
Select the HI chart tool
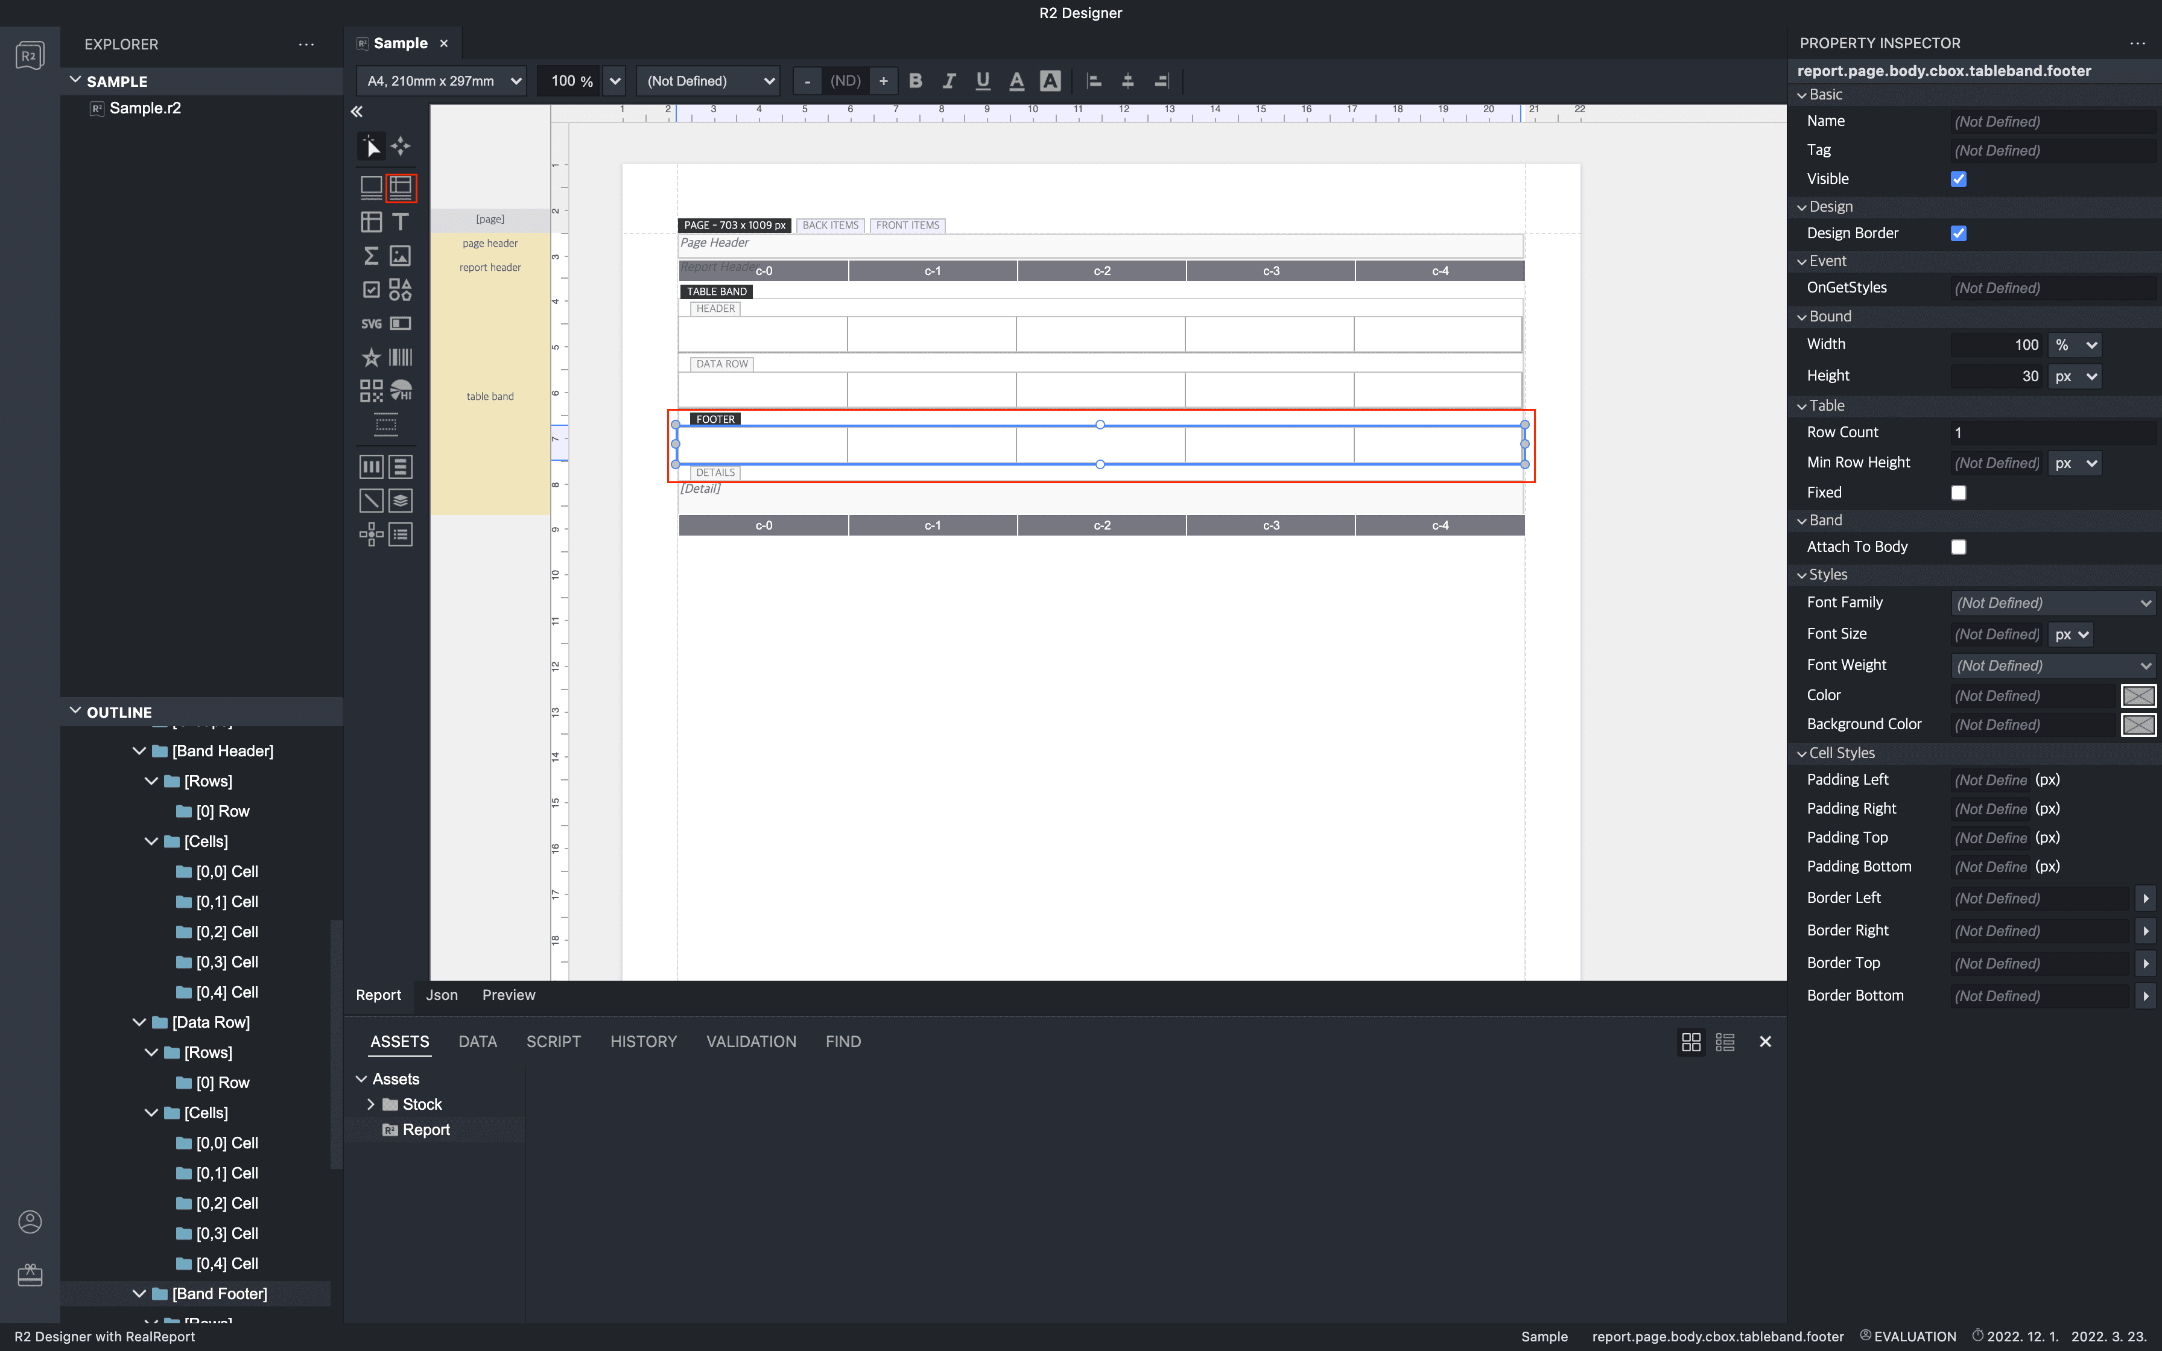click(400, 390)
